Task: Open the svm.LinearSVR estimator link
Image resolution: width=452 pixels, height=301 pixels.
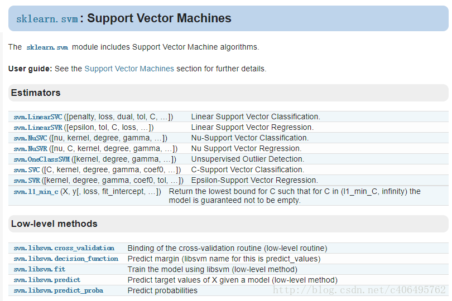Action: [38, 128]
